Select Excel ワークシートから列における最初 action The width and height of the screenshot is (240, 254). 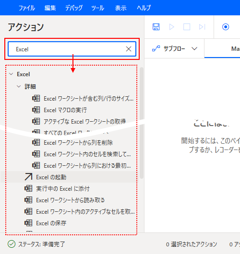(87, 165)
